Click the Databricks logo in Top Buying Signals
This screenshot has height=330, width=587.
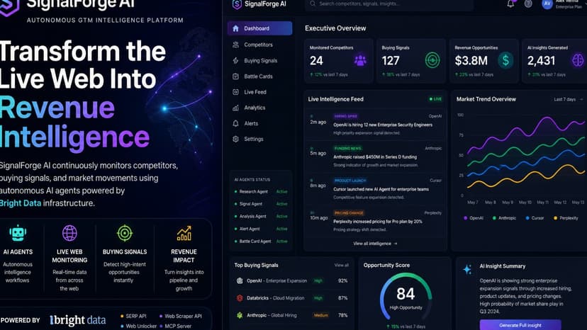tap(240, 298)
